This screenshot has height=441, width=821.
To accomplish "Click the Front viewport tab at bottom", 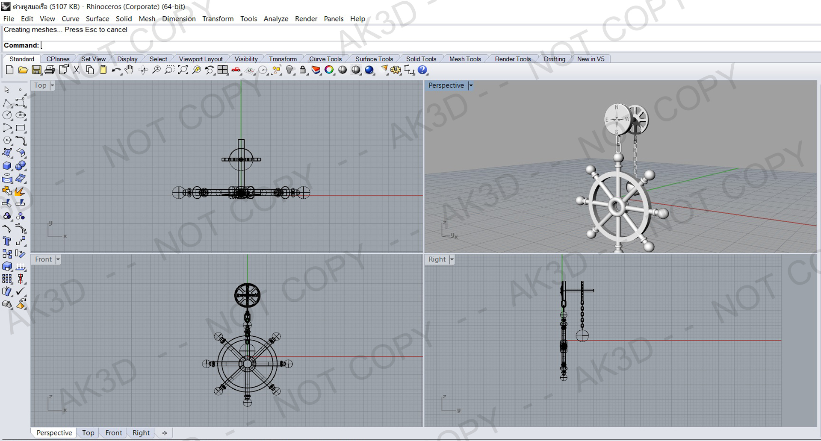I will click(113, 433).
